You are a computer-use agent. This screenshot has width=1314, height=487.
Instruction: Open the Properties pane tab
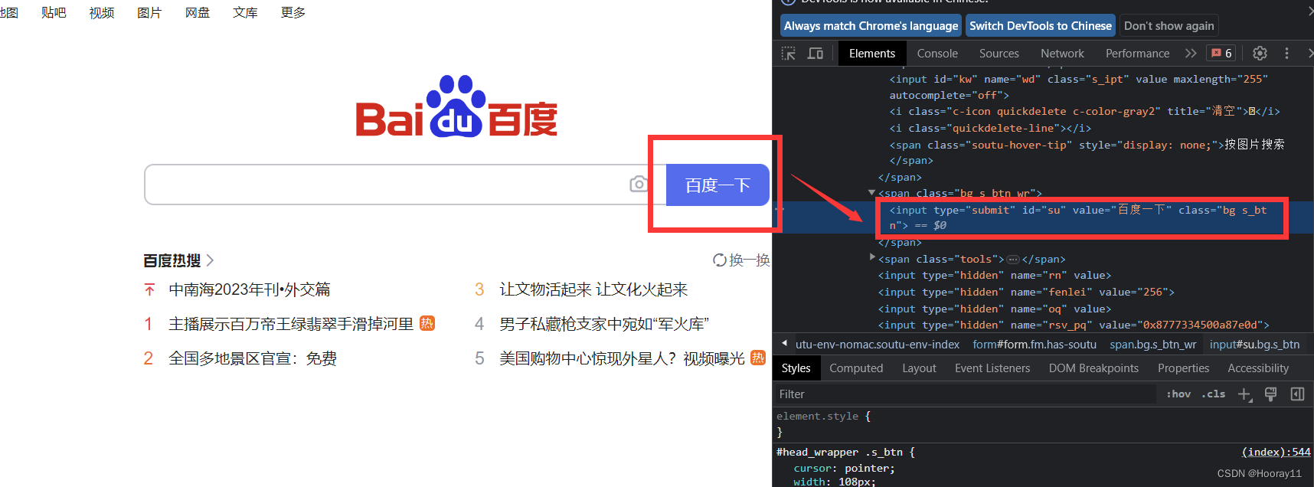click(x=1183, y=368)
